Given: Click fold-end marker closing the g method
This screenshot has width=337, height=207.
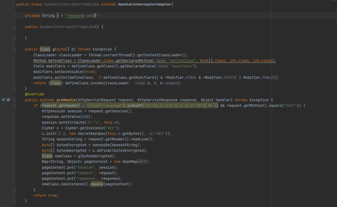Looking at the screenshot, I should pyautogui.click(x=15, y=89).
